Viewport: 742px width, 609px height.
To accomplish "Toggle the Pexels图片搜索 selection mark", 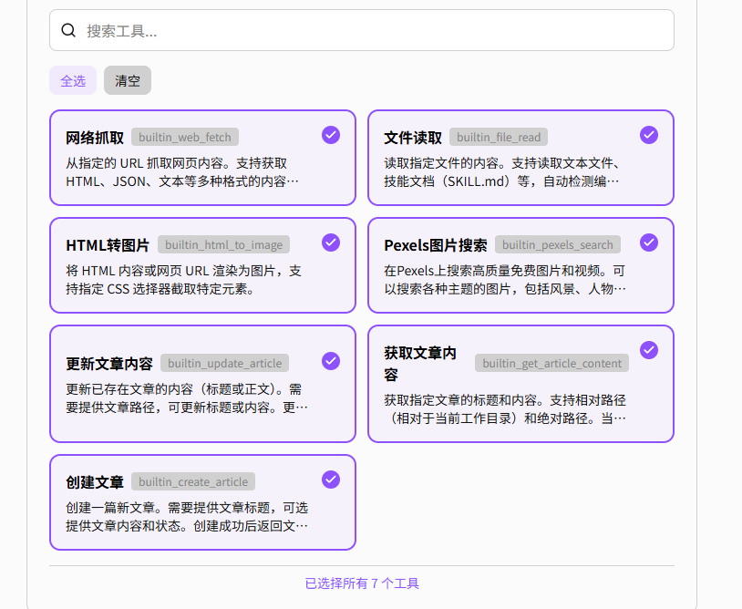I will pos(648,242).
